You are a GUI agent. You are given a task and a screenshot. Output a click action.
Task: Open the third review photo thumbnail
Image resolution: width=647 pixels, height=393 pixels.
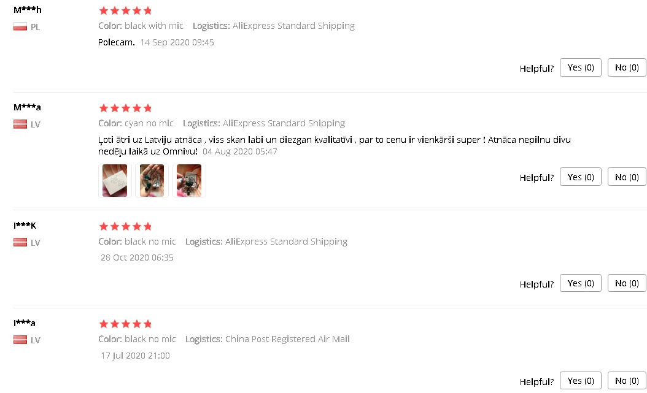(x=189, y=180)
